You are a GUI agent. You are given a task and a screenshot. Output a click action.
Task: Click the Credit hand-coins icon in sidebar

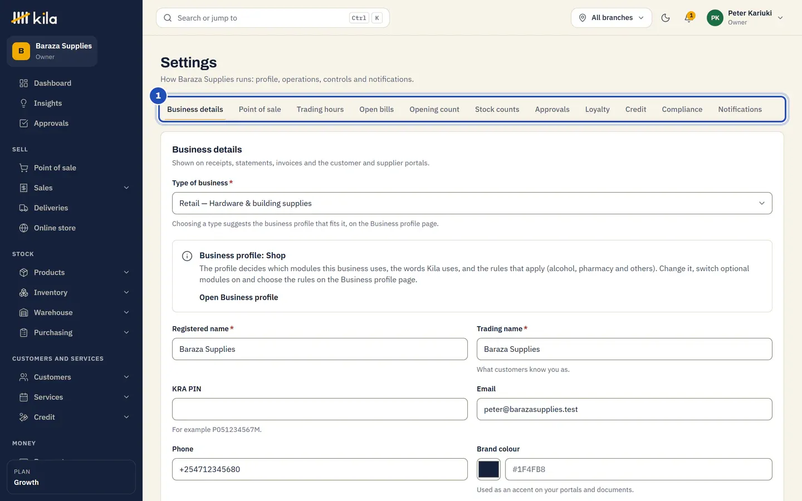coord(23,417)
